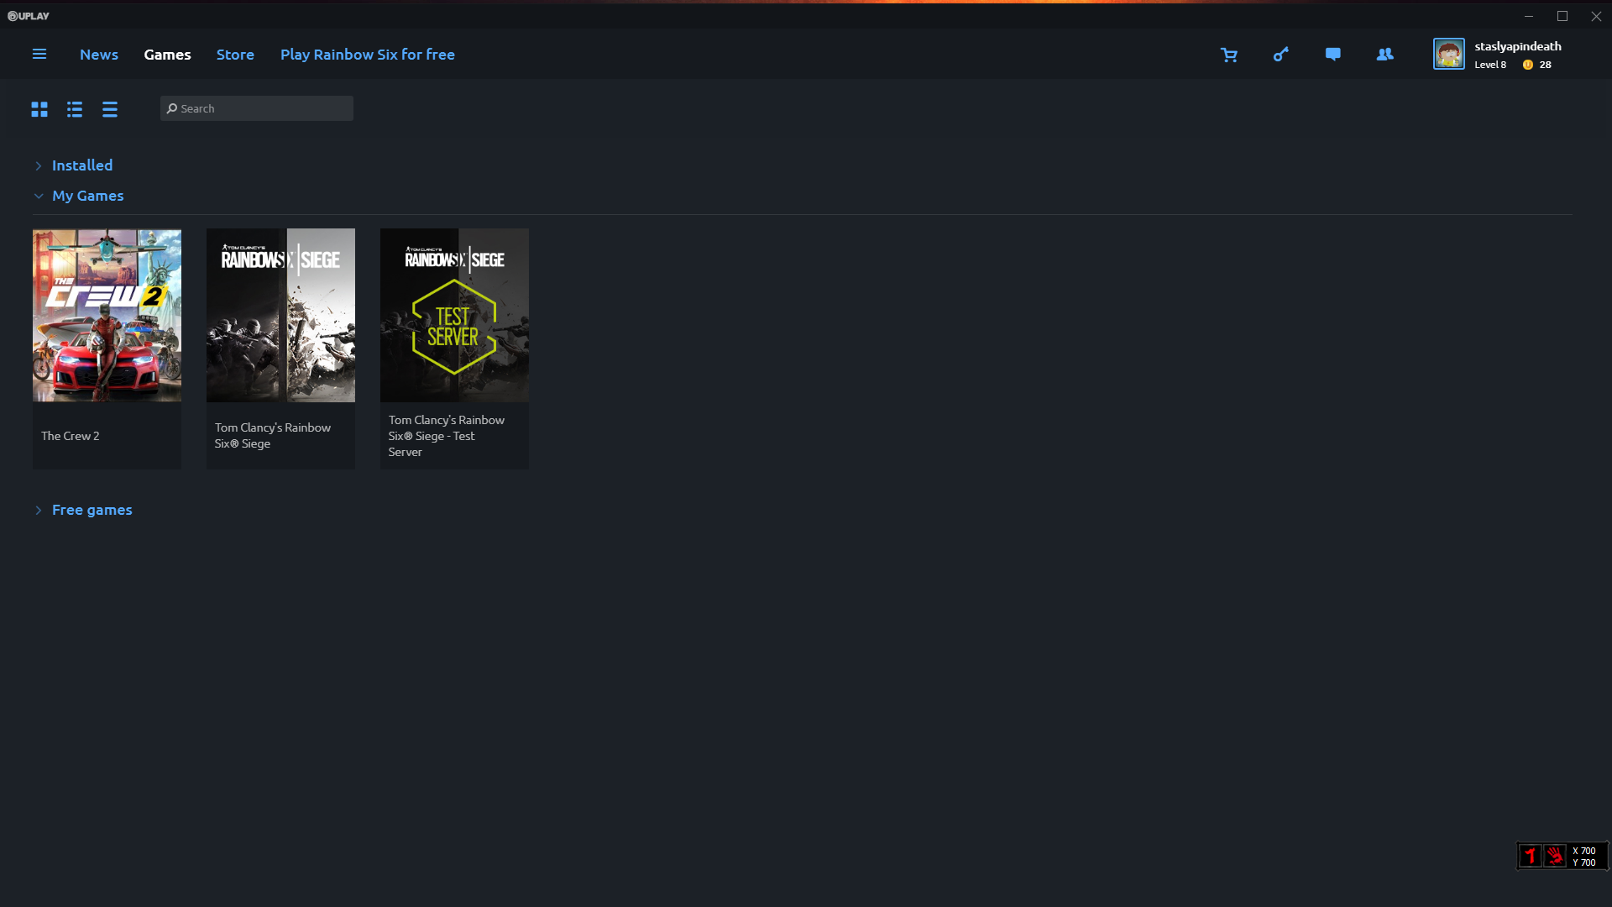The image size is (1612, 907).
Task: Switch to compact list view
Action: 110,109
